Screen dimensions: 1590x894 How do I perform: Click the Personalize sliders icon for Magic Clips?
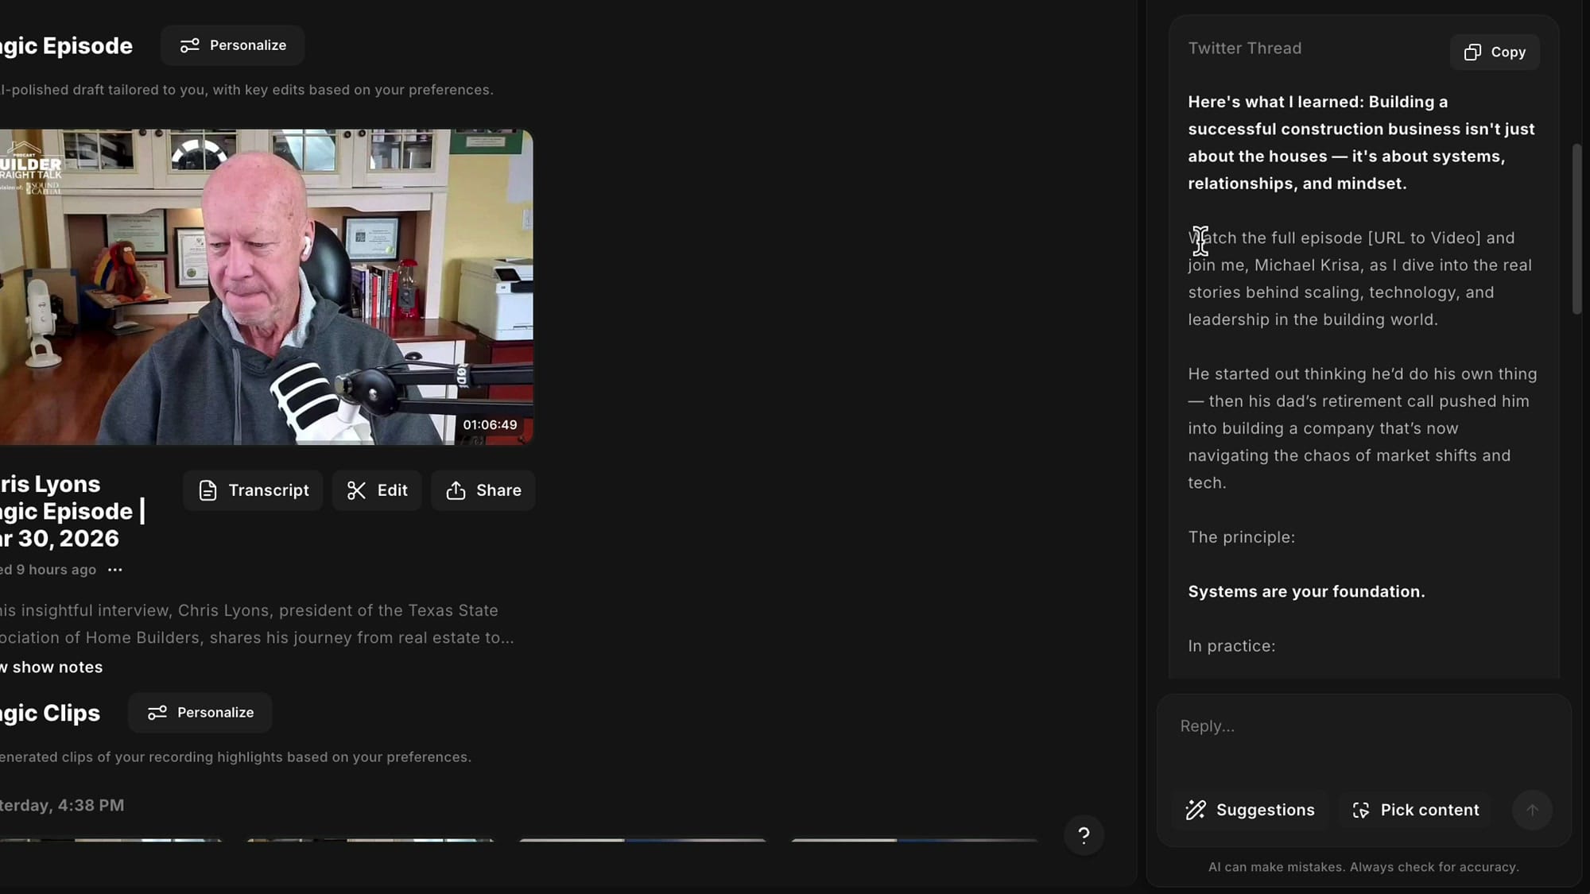click(x=158, y=712)
